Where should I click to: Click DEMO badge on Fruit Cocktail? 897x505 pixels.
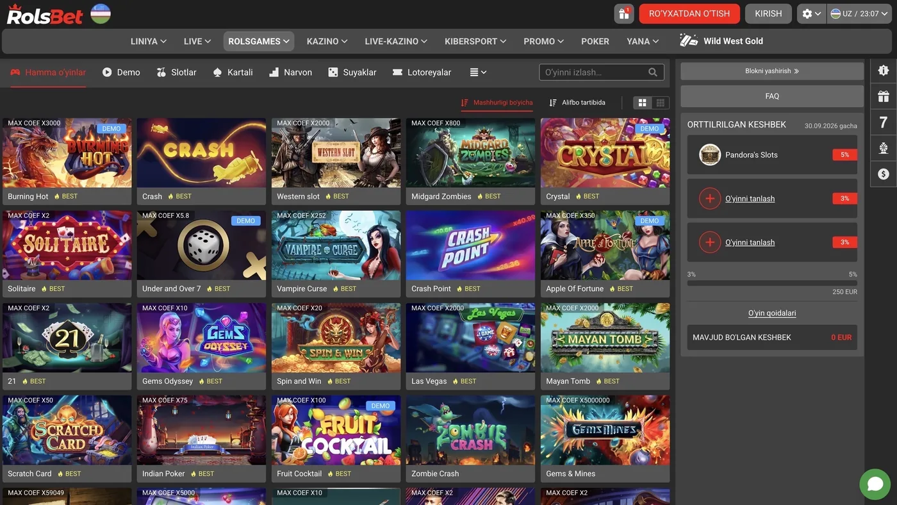tap(381, 406)
